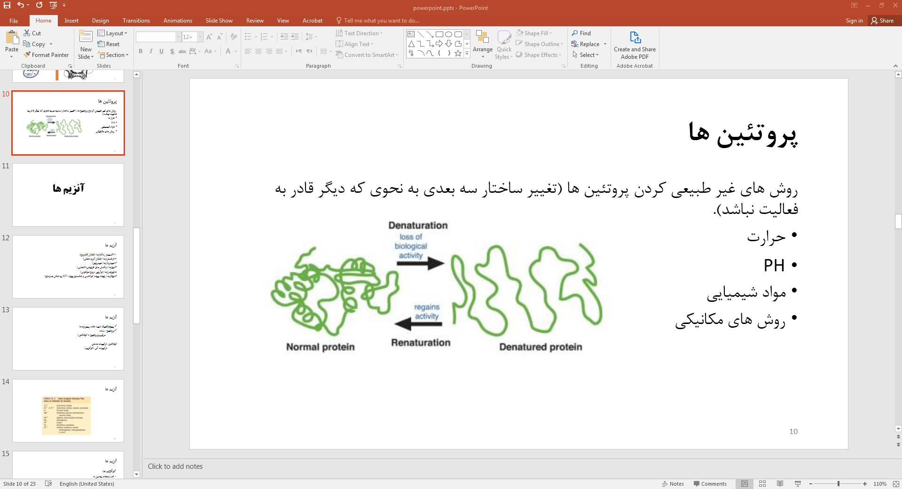
Task: Open the Select dropdown in Editing
Action: [586, 55]
